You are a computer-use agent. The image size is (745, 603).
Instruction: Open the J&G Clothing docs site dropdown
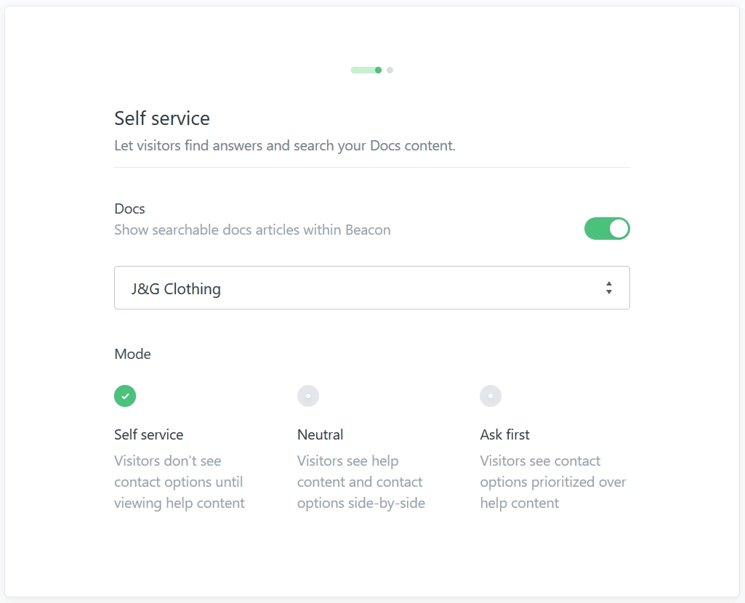(x=372, y=288)
